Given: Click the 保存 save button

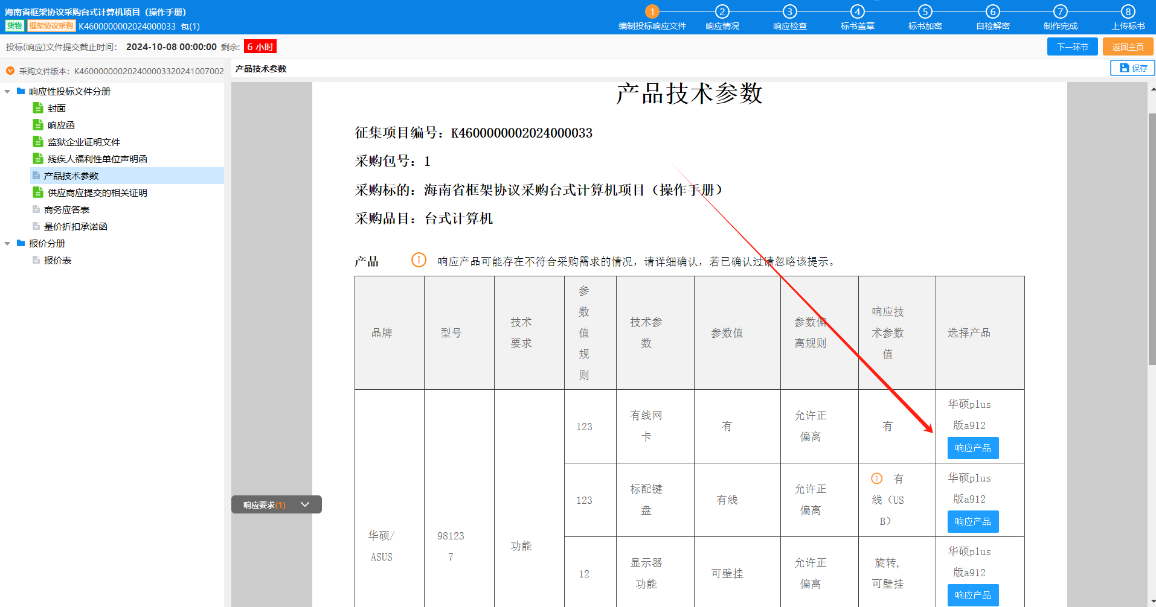Looking at the screenshot, I should click(1132, 68).
